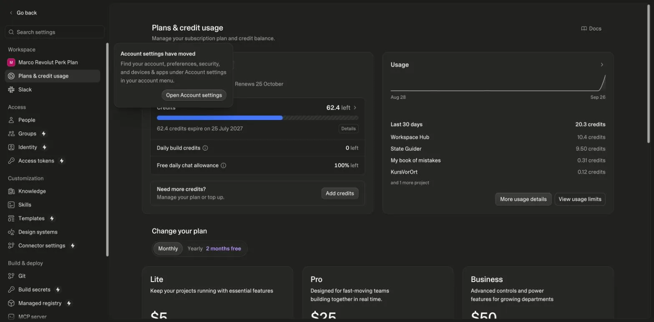Expand Usage card via chevron arrow
This screenshot has height=322, width=654.
point(602,65)
